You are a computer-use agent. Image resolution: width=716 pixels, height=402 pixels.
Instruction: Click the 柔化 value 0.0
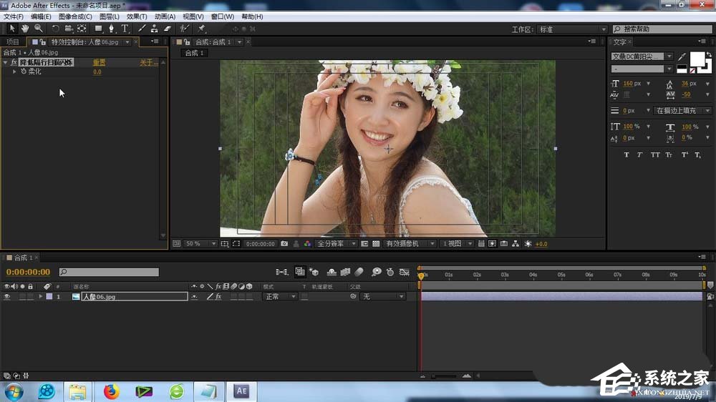coord(97,72)
